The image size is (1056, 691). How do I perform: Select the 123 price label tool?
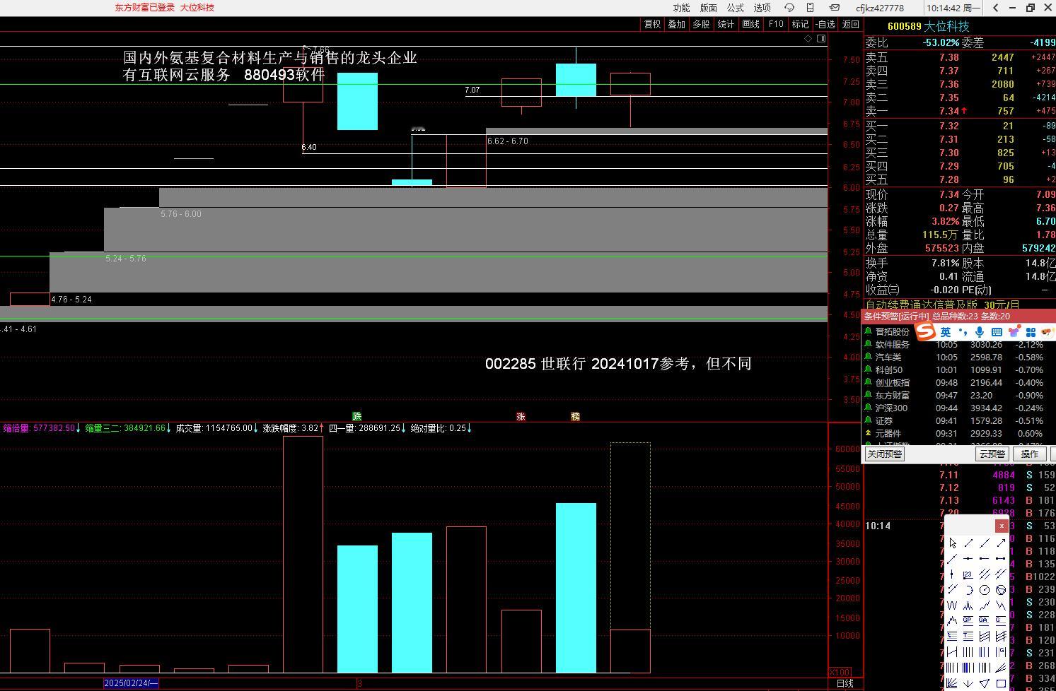(x=968, y=574)
